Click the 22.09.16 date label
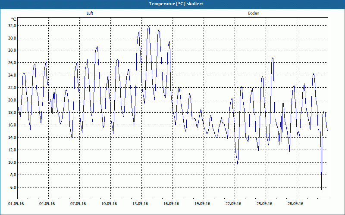The image size is (345, 215). [233, 204]
